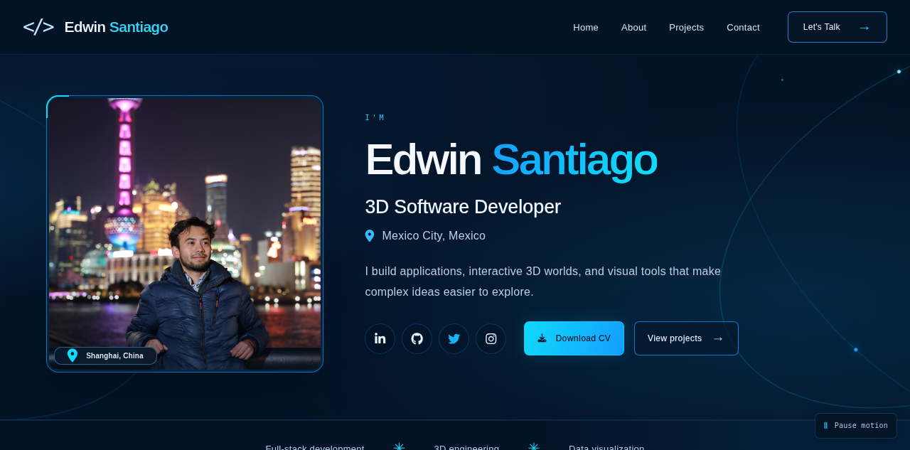Open the LinkedIn profile icon
Image resolution: width=910 pixels, height=450 pixels.
pyautogui.click(x=380, y=338)
